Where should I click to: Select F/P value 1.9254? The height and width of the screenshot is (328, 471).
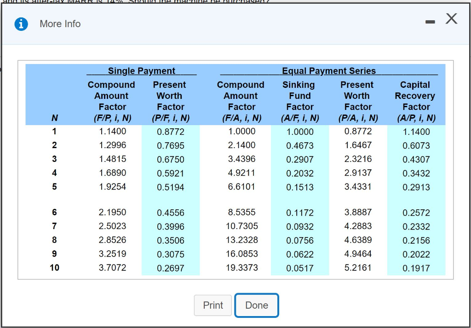(113, 186)
